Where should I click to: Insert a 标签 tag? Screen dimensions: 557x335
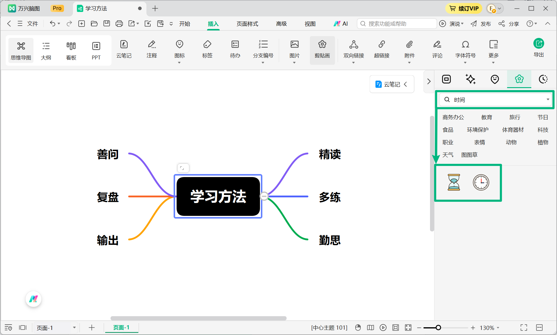click(207, 49)
